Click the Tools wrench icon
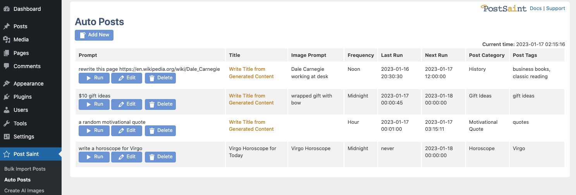576x195 pixels. 7,123
